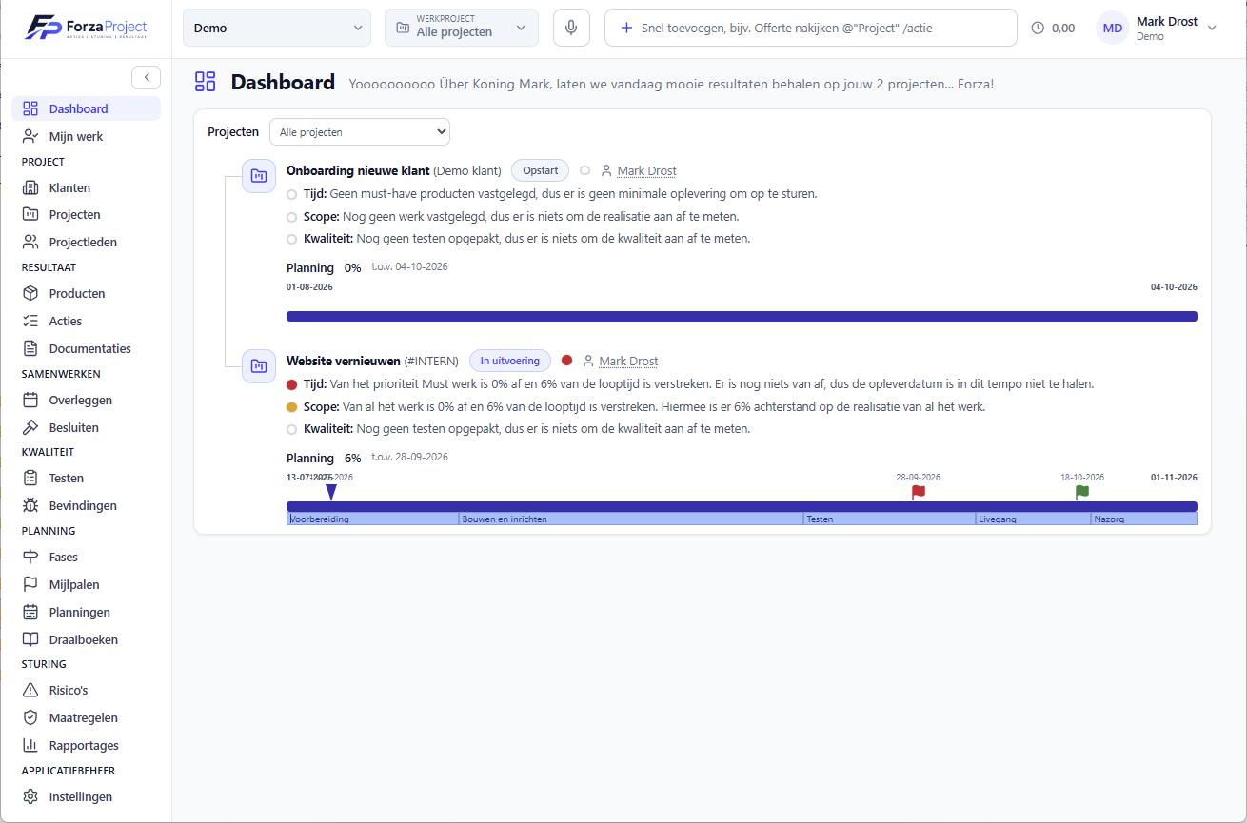Select the Bouwen en inrichten phase segment
This screenshot has height=823, width=1247.
pos(631,519)
